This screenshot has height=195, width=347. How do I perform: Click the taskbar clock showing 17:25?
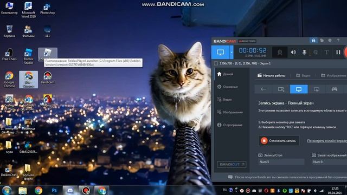point(335,191)
